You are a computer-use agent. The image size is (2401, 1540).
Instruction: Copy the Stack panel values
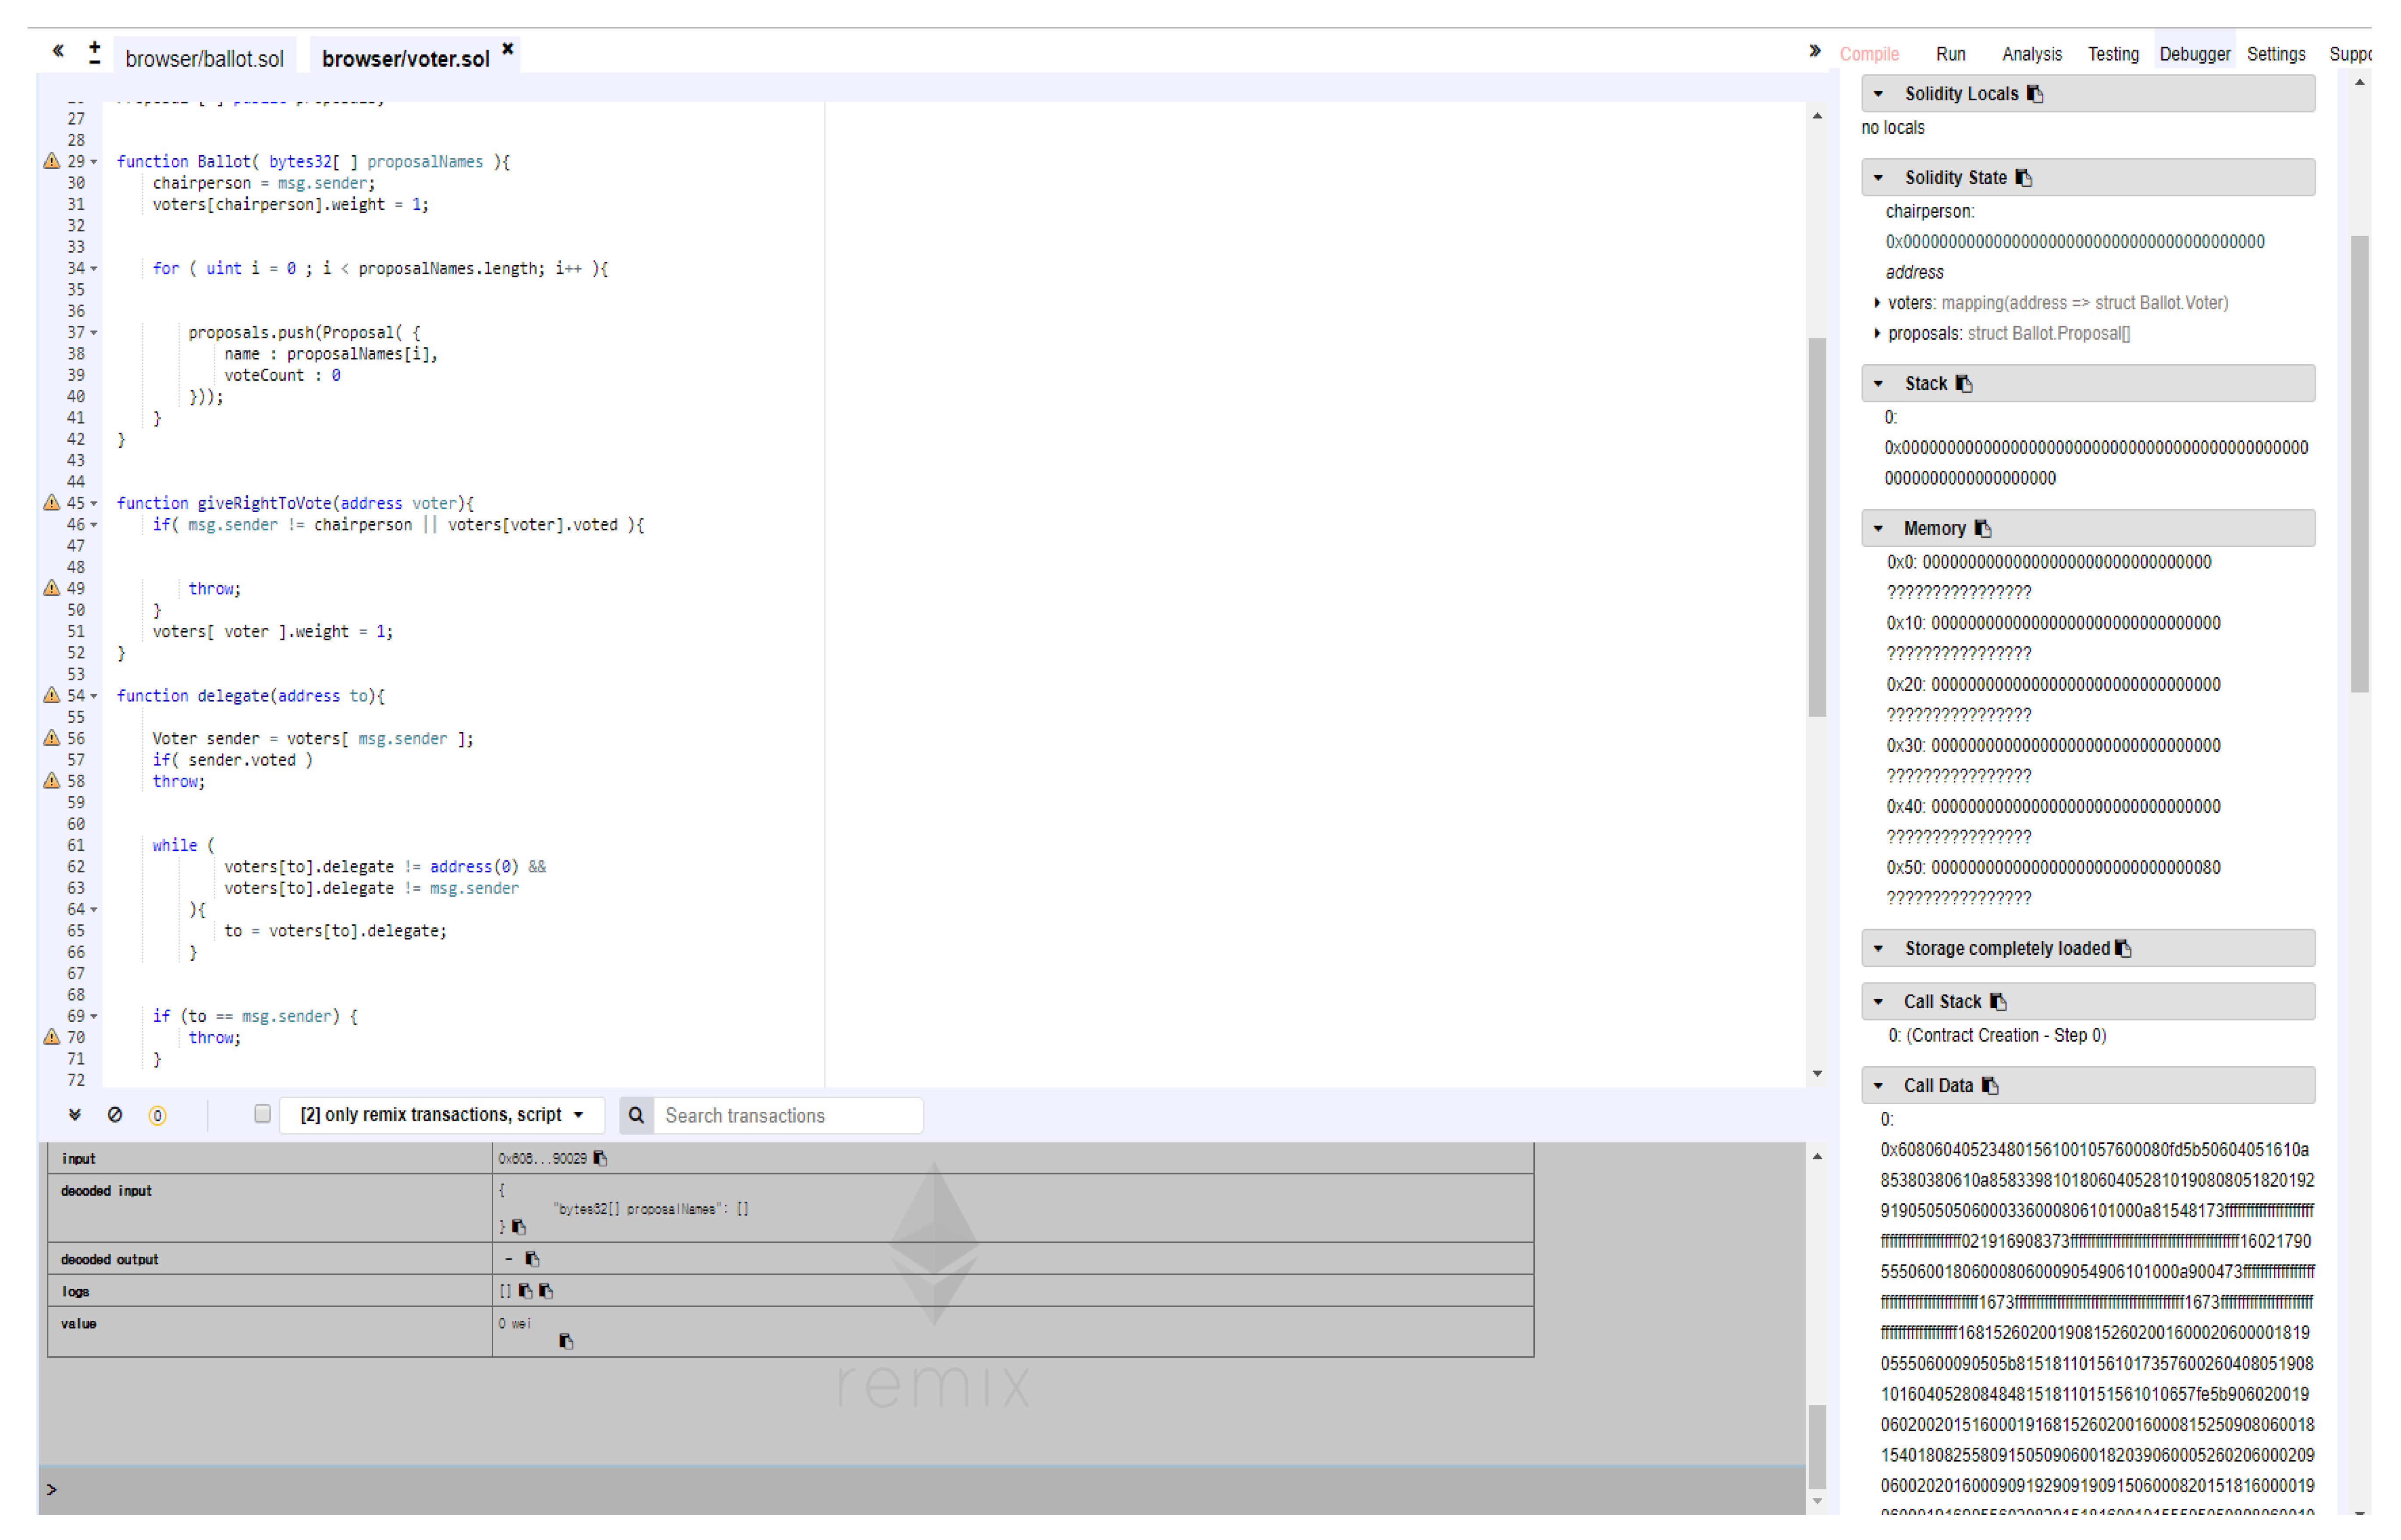(1964, 384)
